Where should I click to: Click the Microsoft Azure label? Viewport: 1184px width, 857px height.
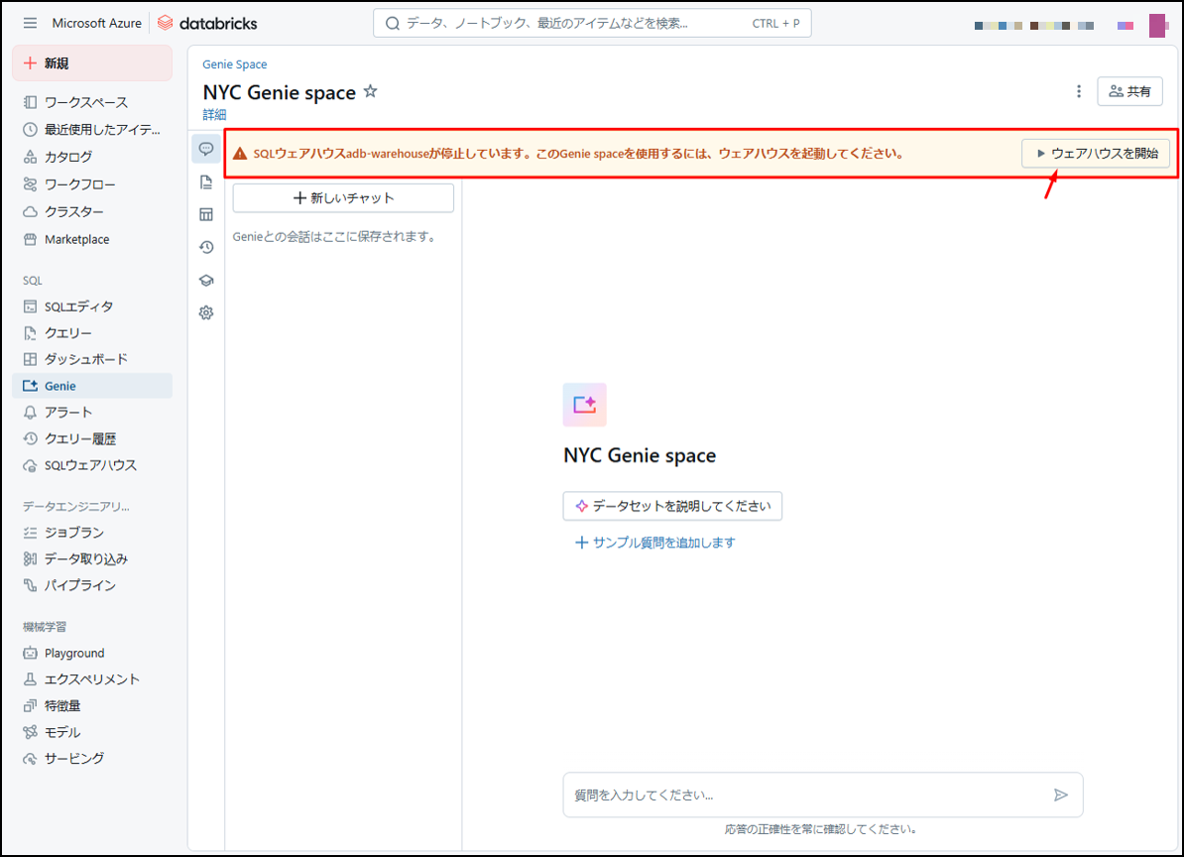coord(96,24)
